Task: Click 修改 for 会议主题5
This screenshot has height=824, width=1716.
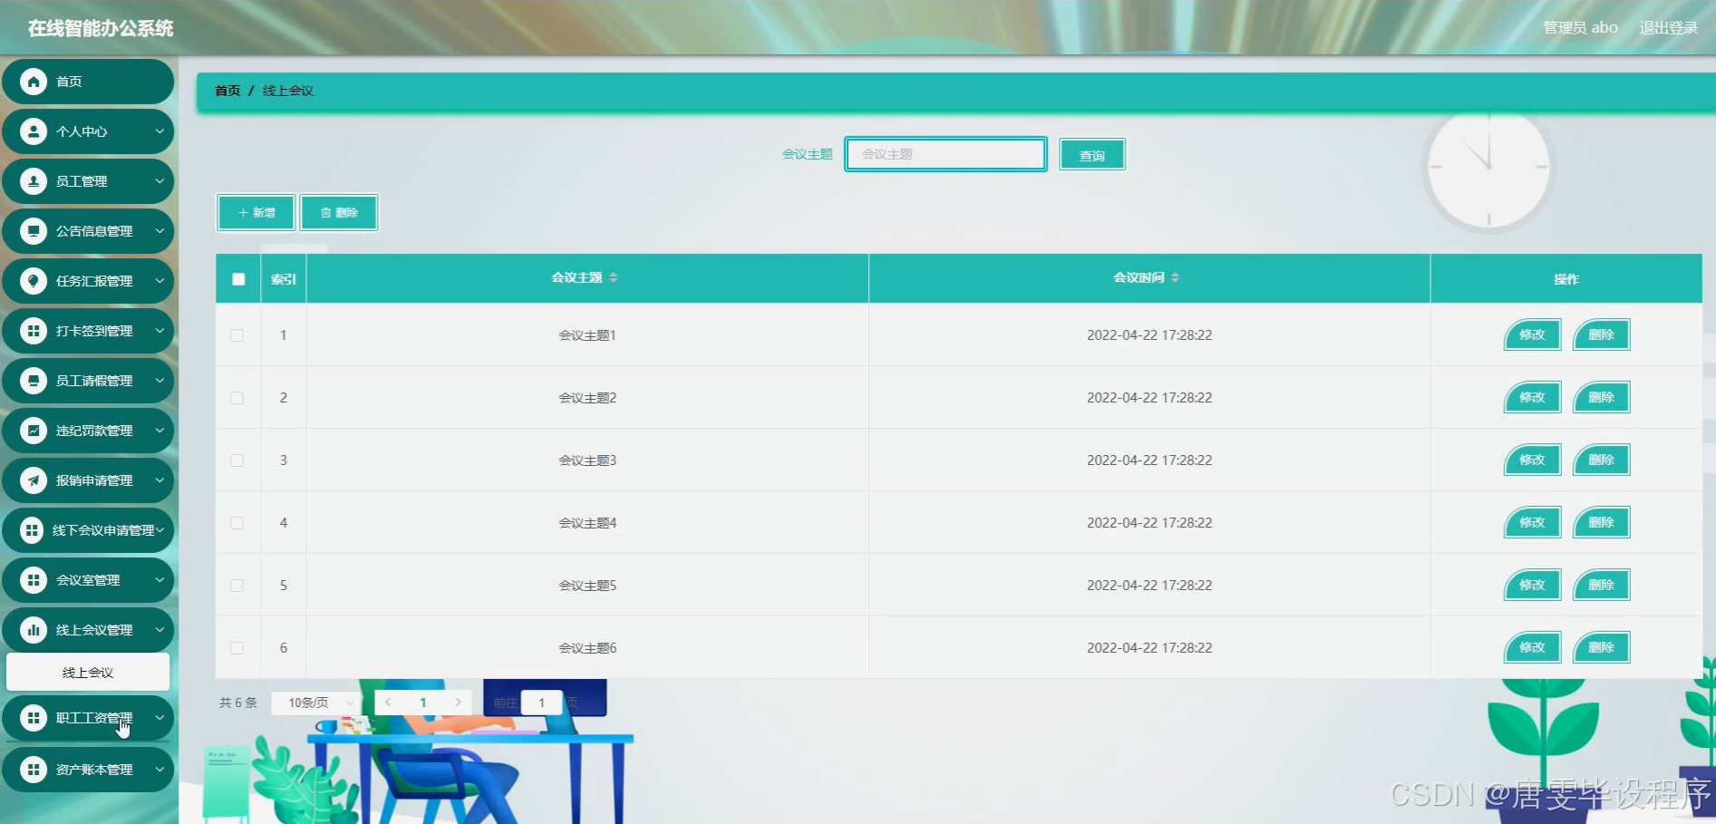Action: click(x=1532, y=585)
